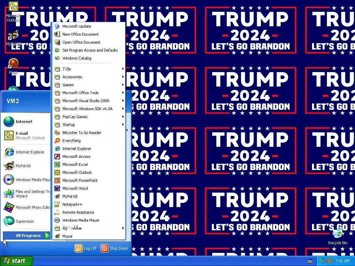Open pinned Internet item in Start menu
Screen dimensions: 355x266
26,122
